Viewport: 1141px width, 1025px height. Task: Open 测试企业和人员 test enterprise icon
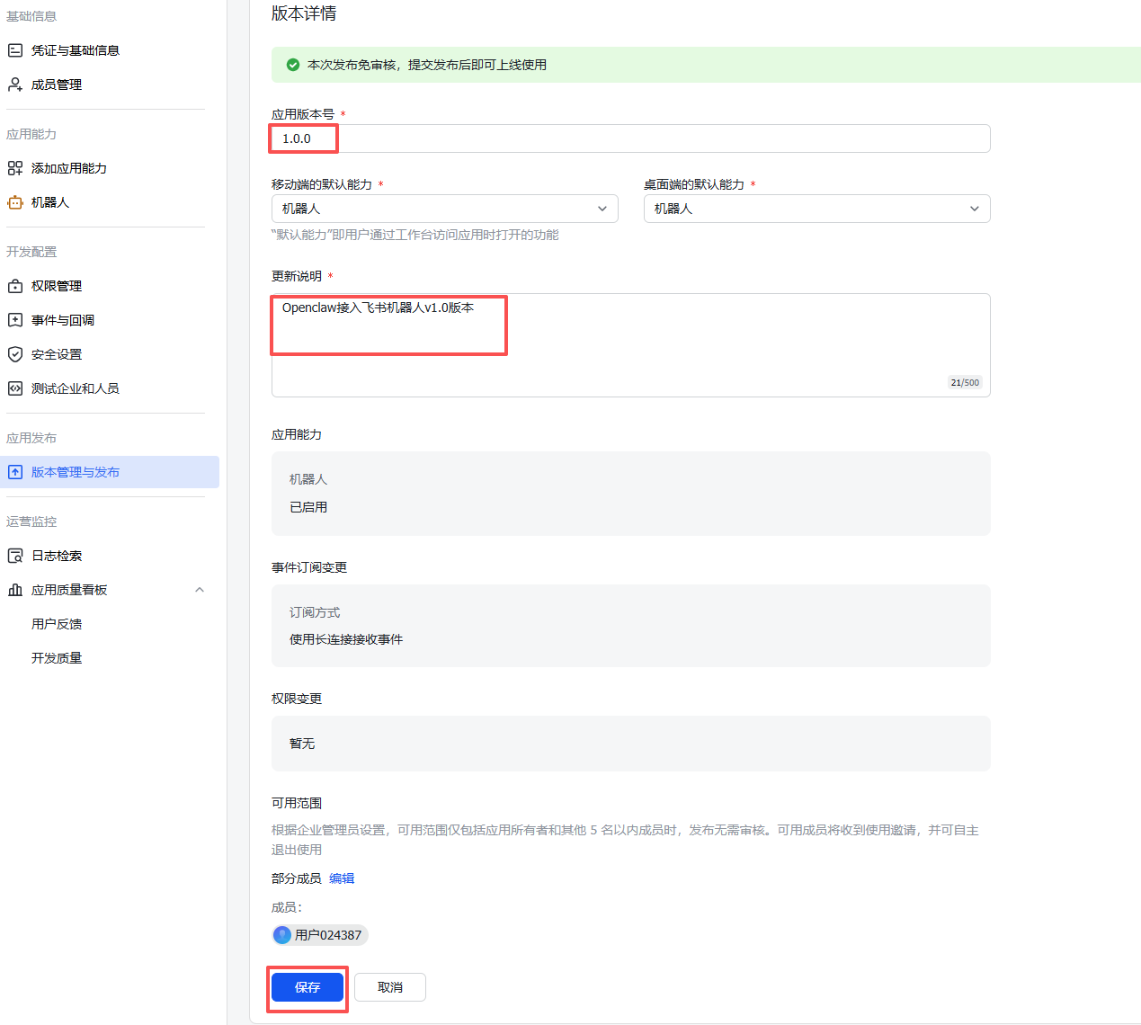pyautogui.click(x=14, y=388)
